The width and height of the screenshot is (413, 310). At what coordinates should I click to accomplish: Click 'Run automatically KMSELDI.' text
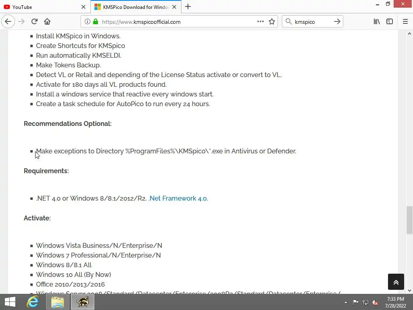point(79,56)
